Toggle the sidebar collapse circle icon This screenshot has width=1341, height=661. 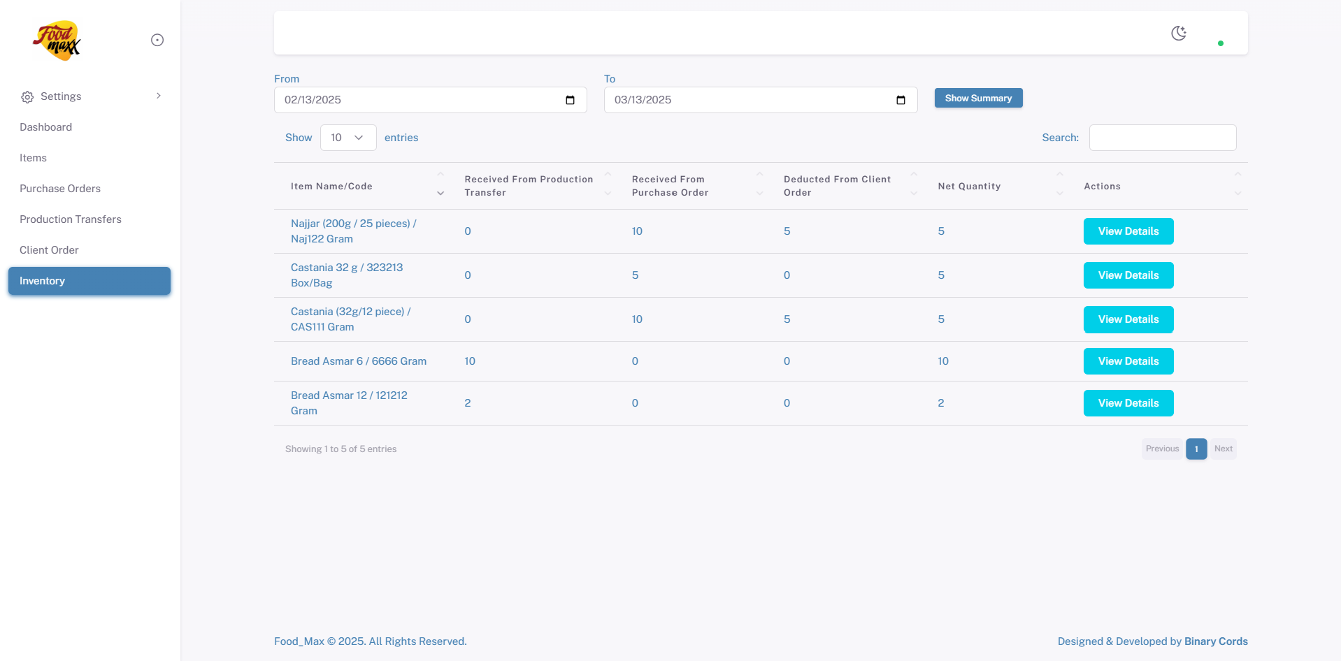point(157,41)
